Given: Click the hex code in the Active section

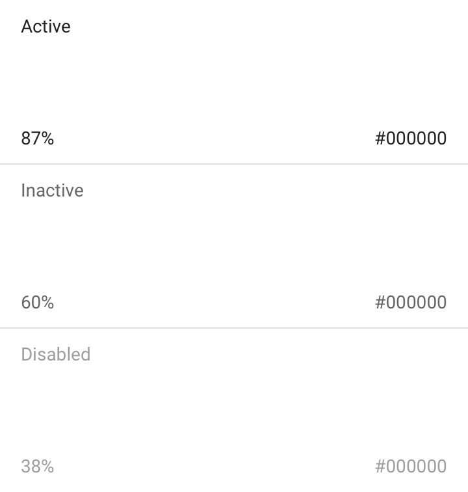Looking at the screenshot, I should tap(411, 139).
